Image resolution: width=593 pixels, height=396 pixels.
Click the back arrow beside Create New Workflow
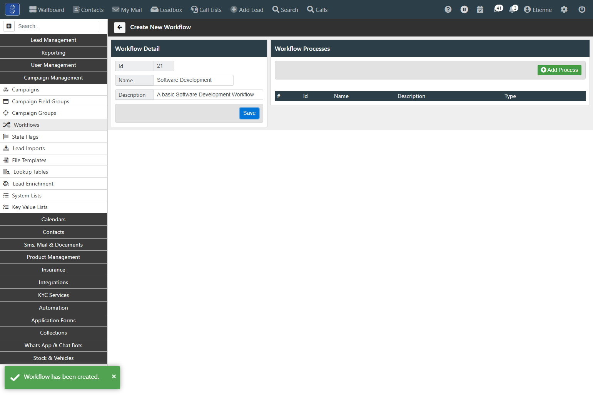(x=120, y=27)
